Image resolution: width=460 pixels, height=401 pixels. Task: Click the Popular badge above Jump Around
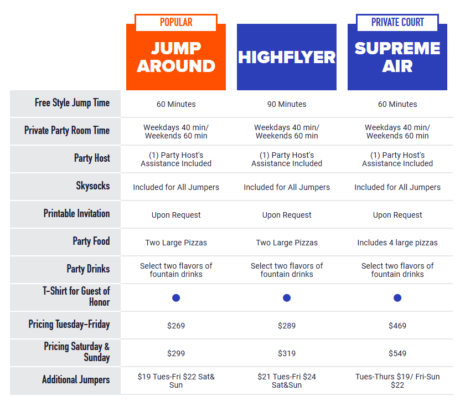click(x=176, y=22)
